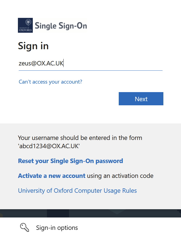Follow the Activate a new account link
181x237 pixels.
click(x=52, y=176)
